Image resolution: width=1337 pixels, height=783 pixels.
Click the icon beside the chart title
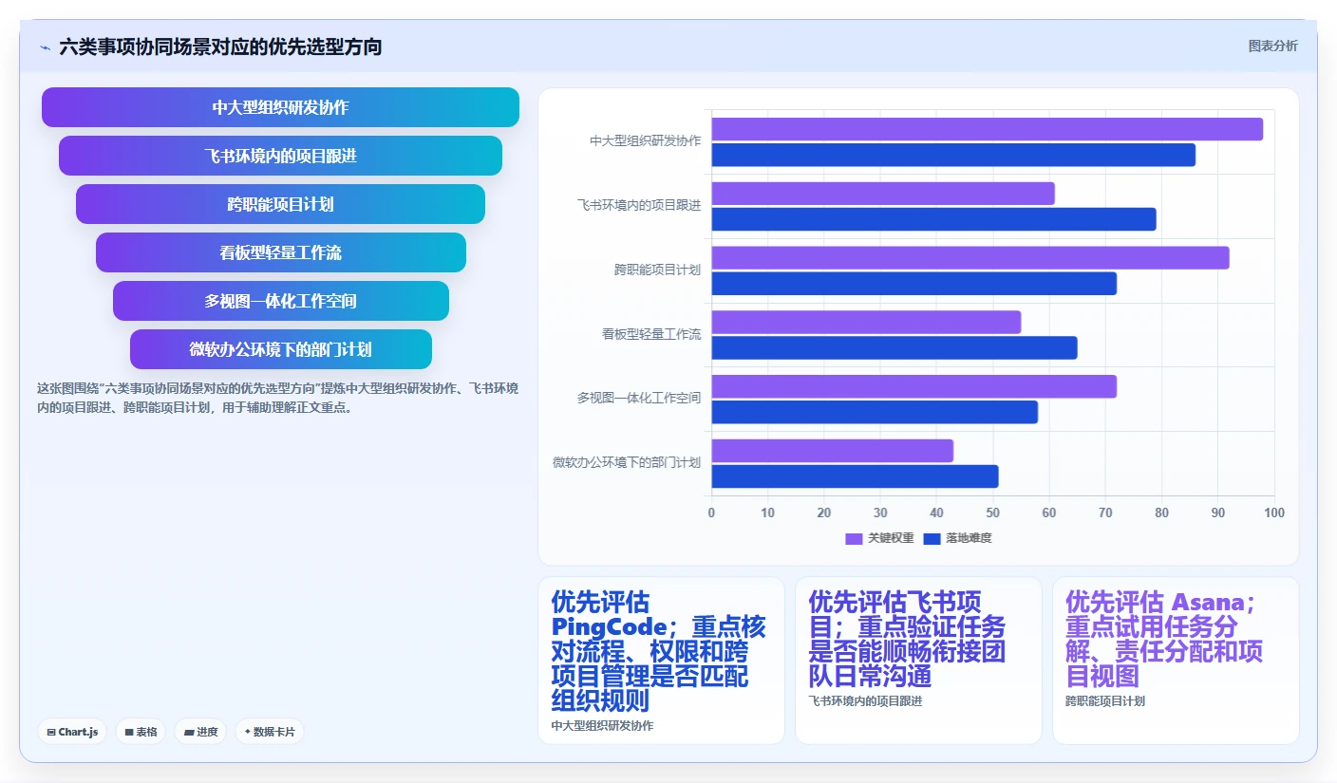[45, 47]
